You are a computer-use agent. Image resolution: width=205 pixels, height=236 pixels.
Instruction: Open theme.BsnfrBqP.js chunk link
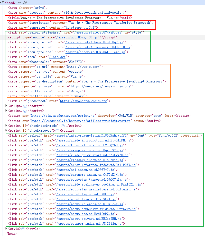pyautogui.click(x=94, y=42)
